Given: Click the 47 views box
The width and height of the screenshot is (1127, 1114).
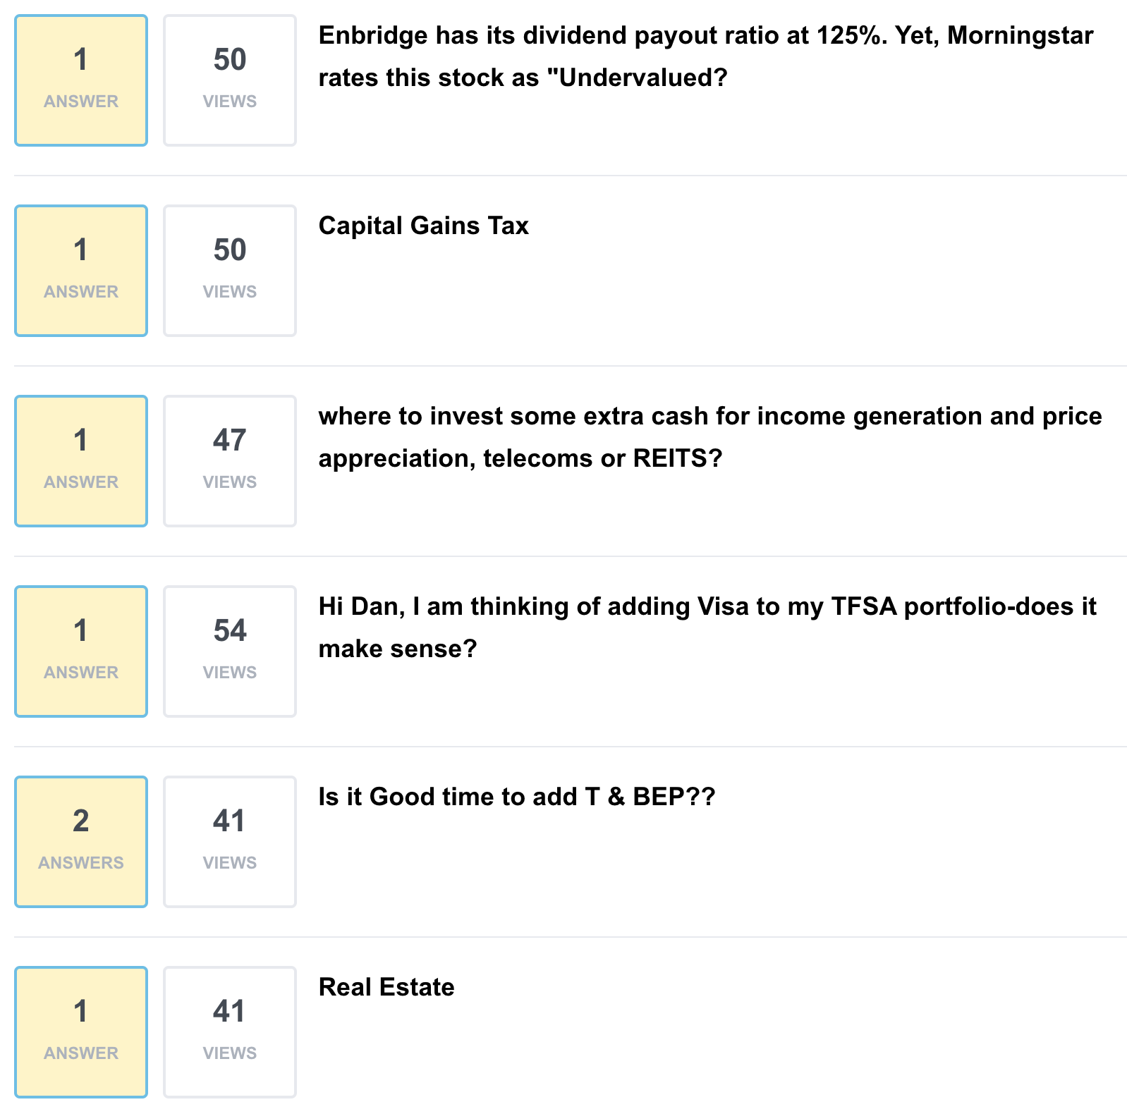Looking at the screenshot, I should tap(230, 461).
